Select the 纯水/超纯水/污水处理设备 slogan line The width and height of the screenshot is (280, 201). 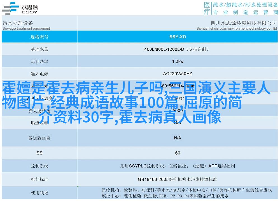point(246,5)
